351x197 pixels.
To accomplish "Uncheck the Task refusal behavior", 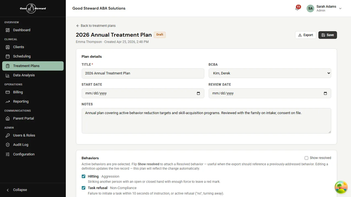I will tap(83, 188).
